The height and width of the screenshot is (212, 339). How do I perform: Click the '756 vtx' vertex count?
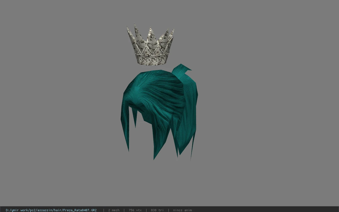[135, 210]
